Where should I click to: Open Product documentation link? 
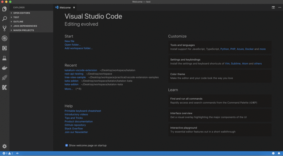click(79, 122)
